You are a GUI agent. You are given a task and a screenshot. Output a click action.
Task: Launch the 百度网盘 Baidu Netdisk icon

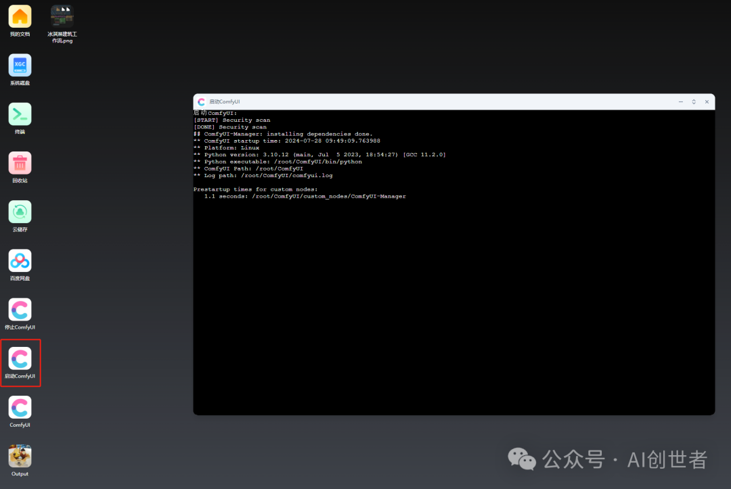[20, 261]
